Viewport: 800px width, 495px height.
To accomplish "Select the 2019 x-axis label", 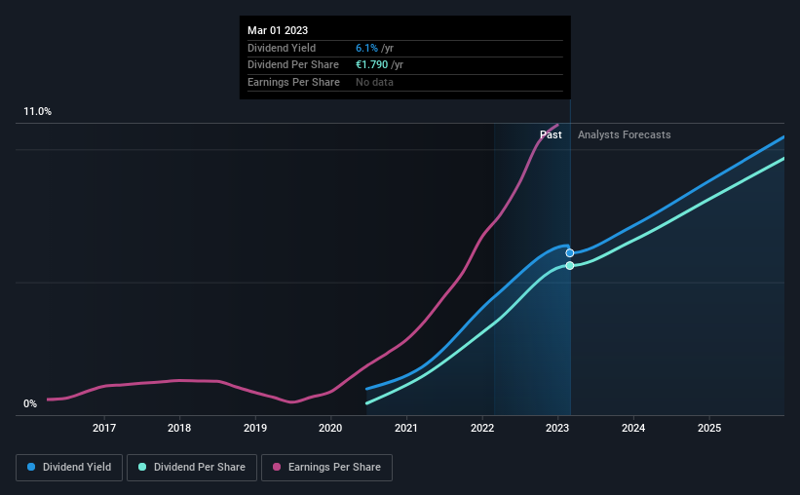I will coord(255,428).
